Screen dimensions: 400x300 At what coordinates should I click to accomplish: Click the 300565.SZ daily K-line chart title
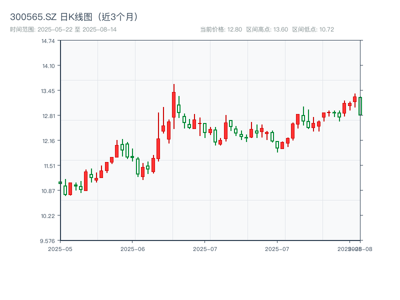(74, 17)
